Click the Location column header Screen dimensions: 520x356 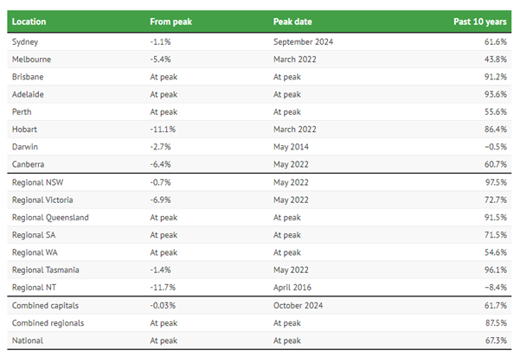coord(29,22)
